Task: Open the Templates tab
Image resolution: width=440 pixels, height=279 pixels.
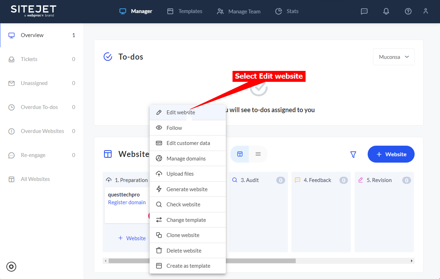Action: [x=185, y=11]
